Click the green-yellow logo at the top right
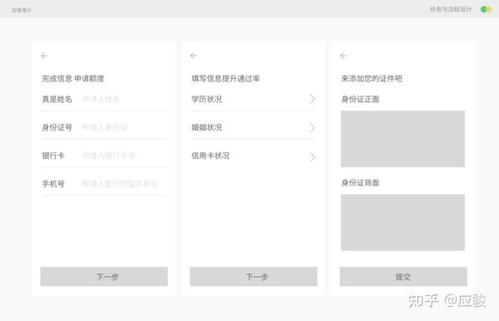The image size is (499, 321). pyautogui.click(x=486, y=9)
